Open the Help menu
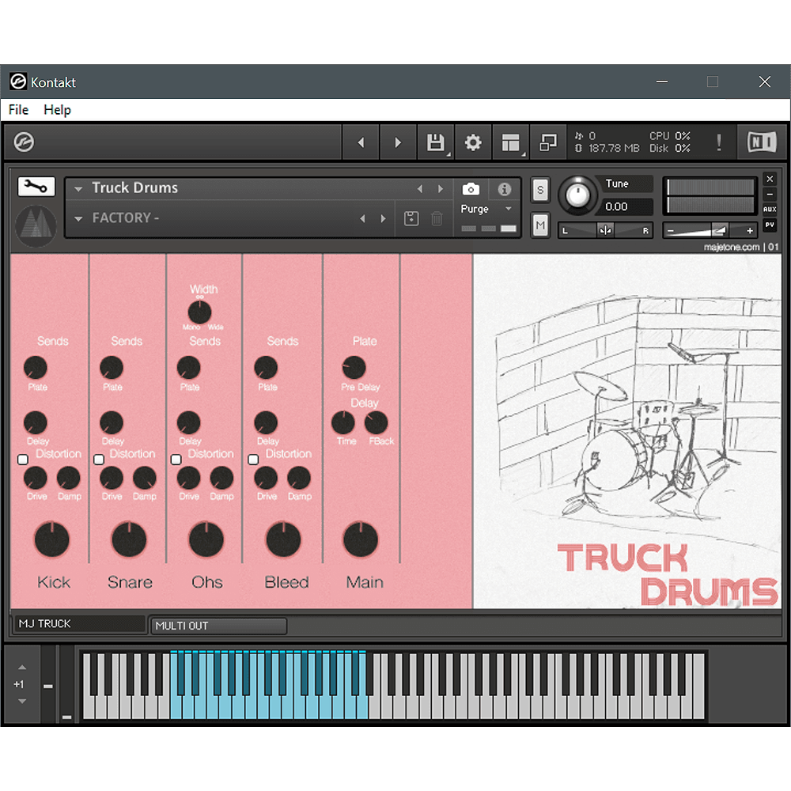 [57, 110]
